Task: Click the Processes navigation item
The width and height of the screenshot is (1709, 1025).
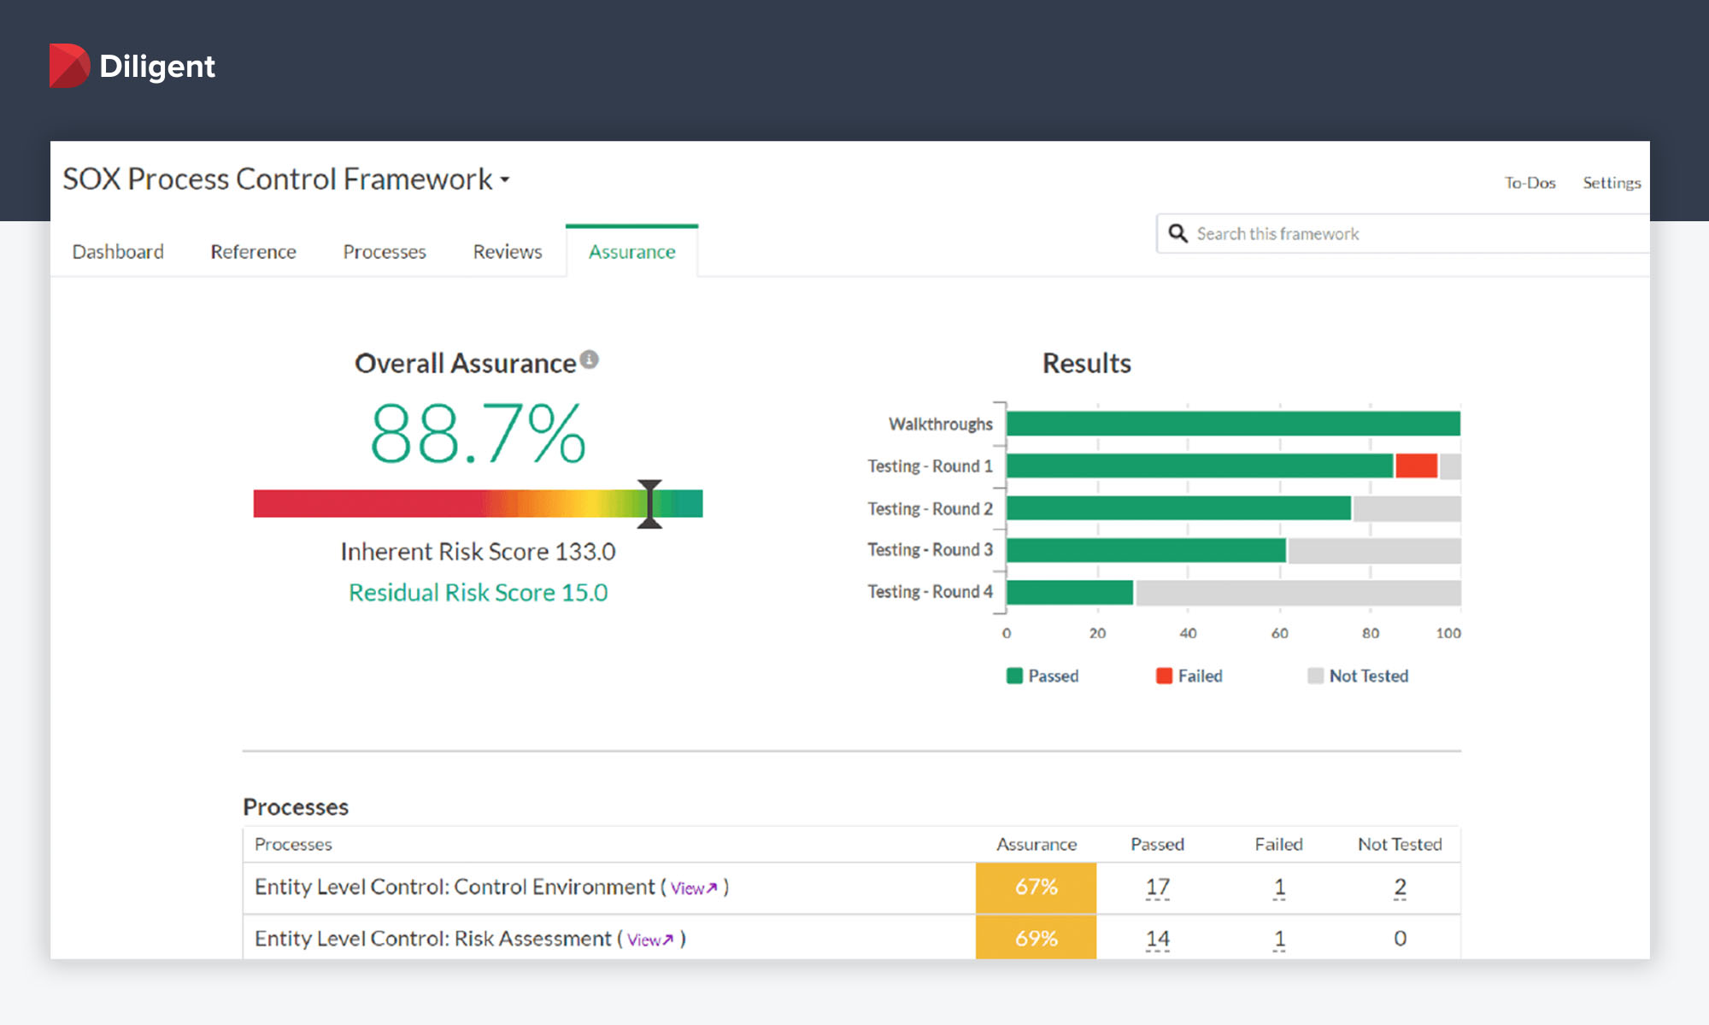Action: point(385,250)
